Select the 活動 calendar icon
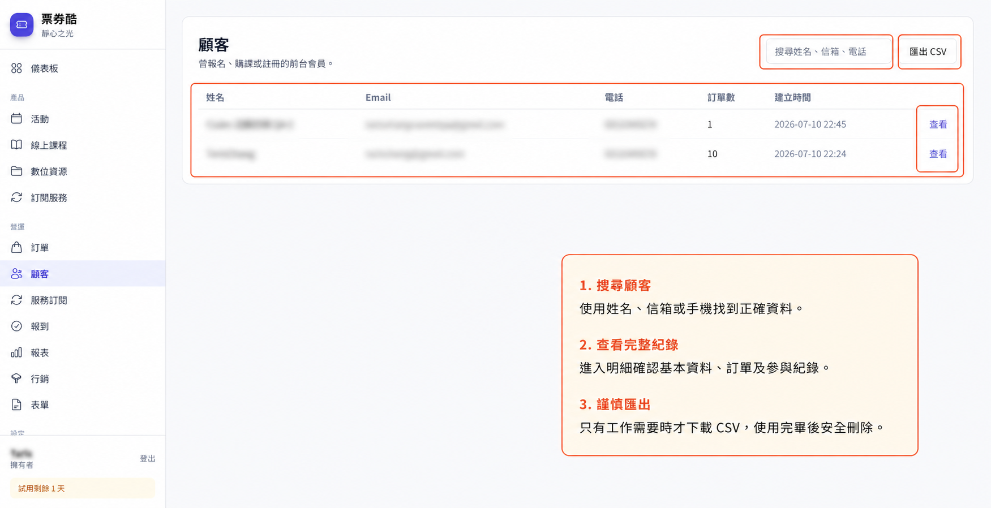This screenshot has height=508, width=991. coord(16,119)
